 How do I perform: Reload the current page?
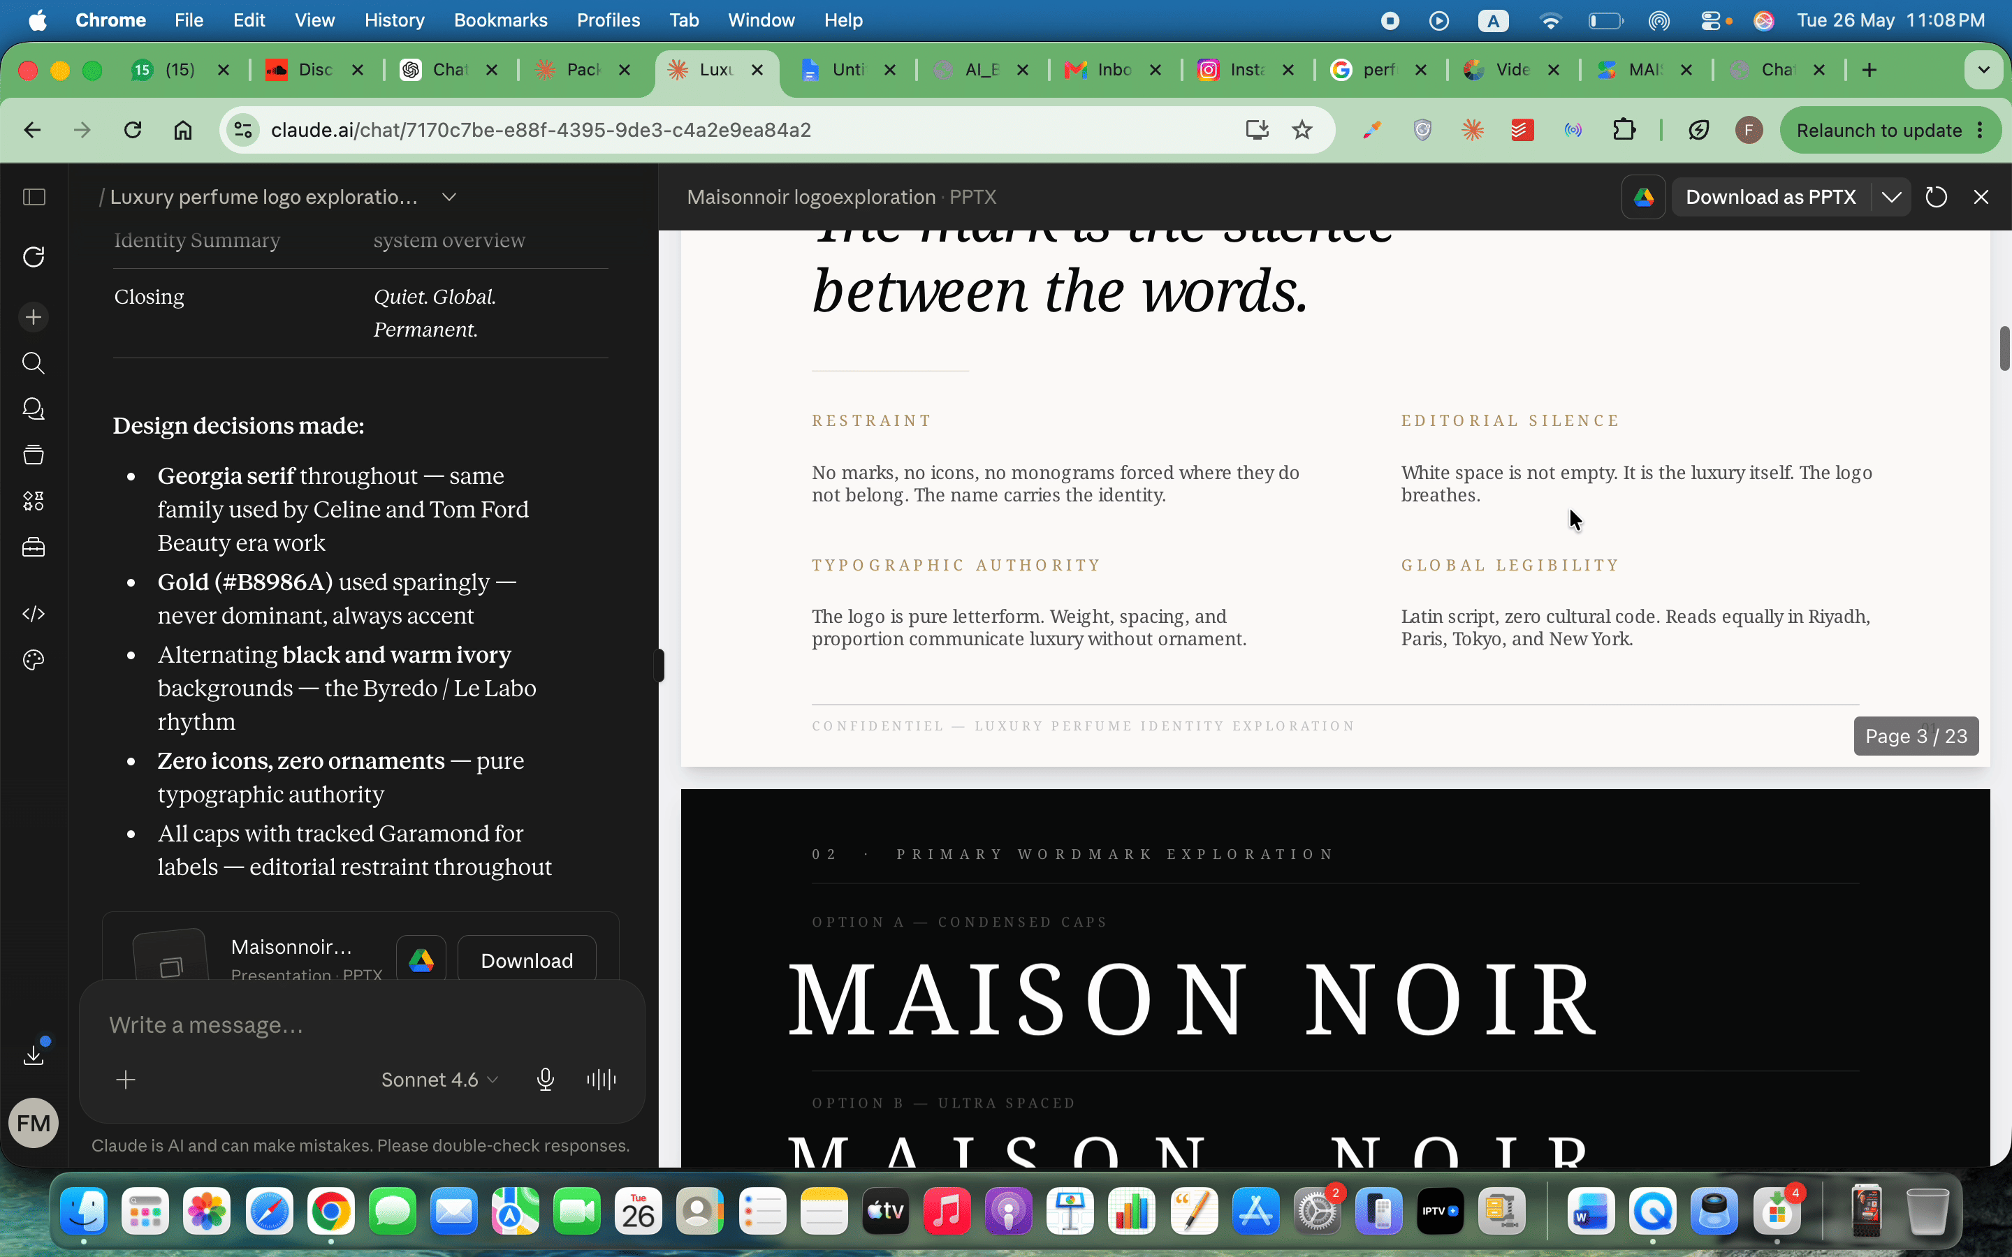(133, 130)
